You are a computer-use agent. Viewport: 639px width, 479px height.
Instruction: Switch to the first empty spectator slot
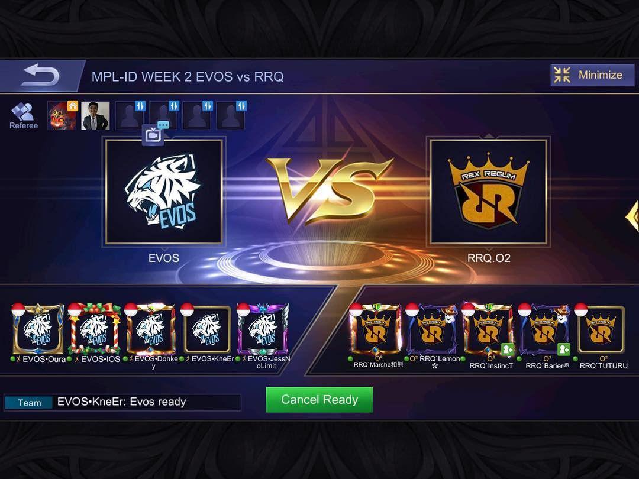[129, 116]
